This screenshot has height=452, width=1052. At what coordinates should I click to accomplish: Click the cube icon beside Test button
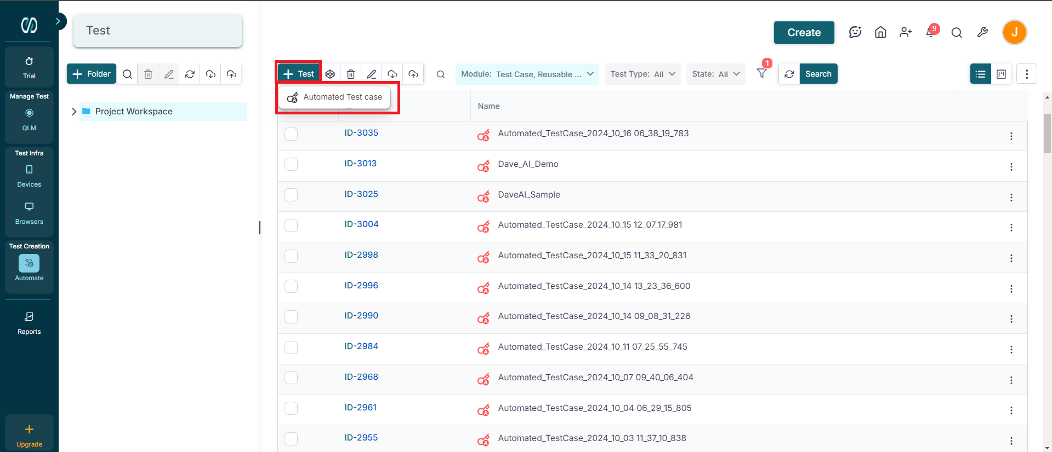coord(330,74)
